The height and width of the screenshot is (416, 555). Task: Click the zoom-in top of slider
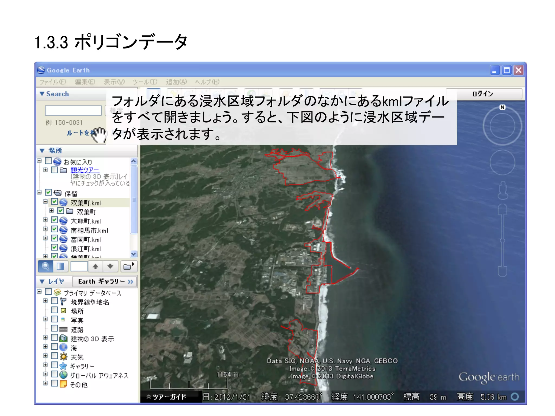(x=502, y=209)
